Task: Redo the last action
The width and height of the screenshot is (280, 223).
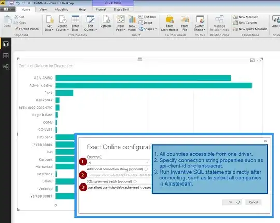Action: click(23, 3)
